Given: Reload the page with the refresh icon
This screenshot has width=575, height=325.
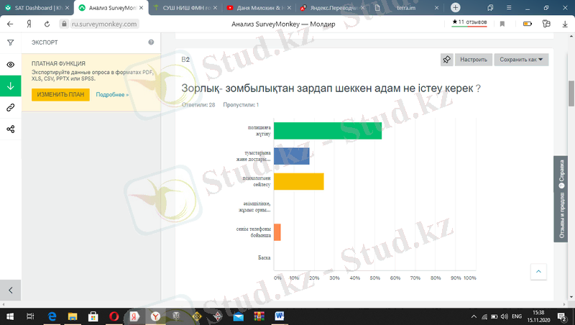Looking at the screenshot, I should [47, 24].
